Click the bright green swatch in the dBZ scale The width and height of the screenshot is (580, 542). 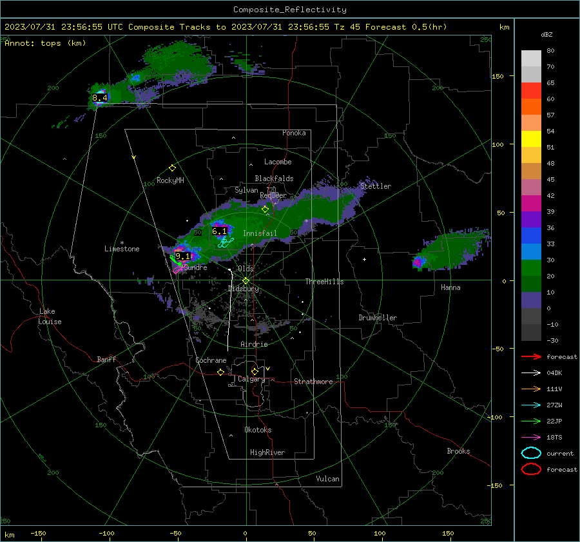[x=531, y=268]
